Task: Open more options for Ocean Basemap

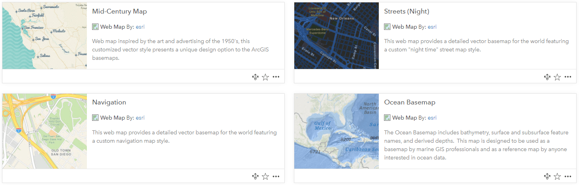Action: pyautogui.click(x=568, y=176)
